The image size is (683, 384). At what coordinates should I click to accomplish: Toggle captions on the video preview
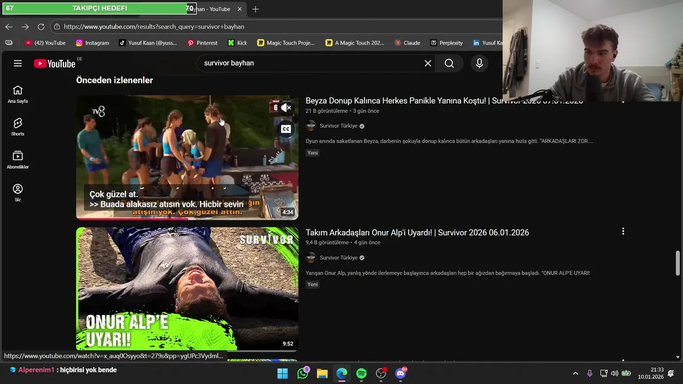point(286,129)
